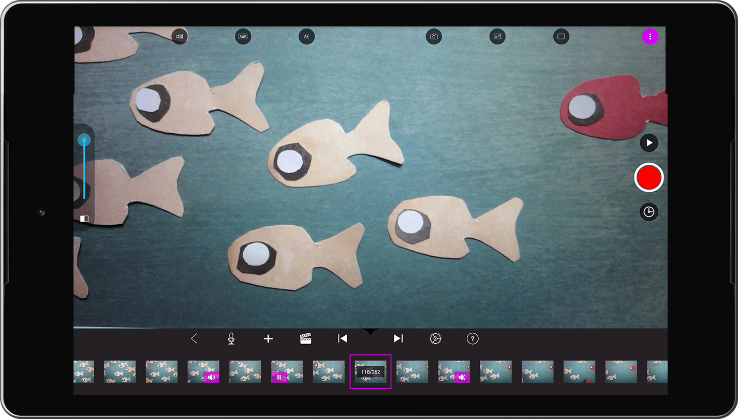The image size is (738, 419).
Task: Open the audio marker after frame 116/262
Action: coord(462,377)
